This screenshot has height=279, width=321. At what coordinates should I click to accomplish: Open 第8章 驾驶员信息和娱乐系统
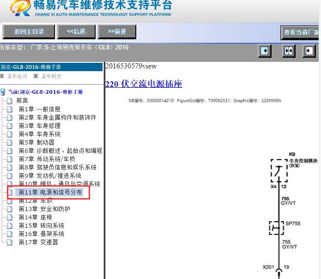click(x=58, y=167)
